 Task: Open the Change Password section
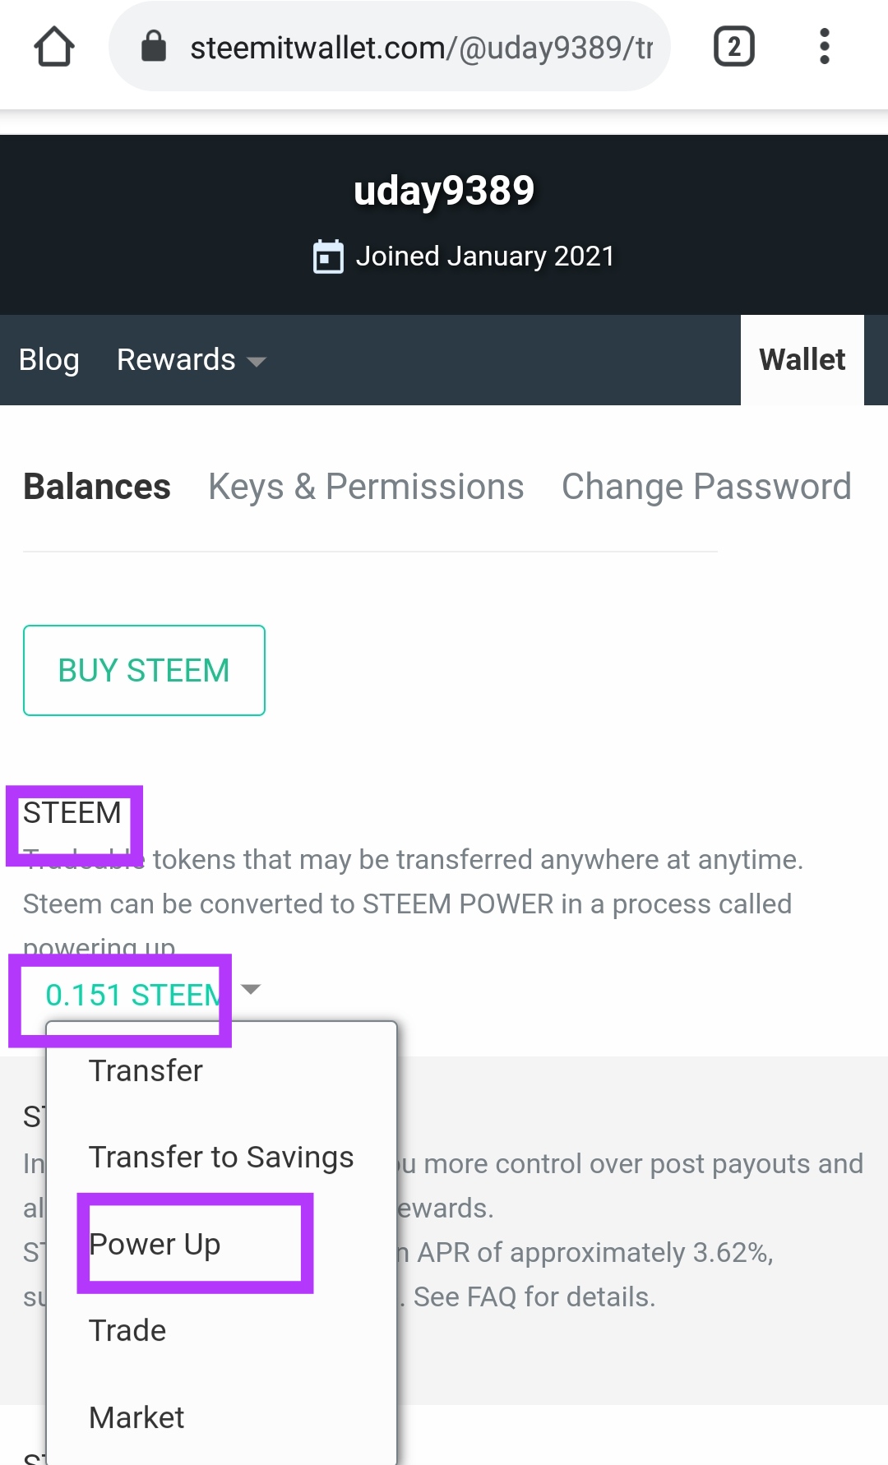(705, 487)
